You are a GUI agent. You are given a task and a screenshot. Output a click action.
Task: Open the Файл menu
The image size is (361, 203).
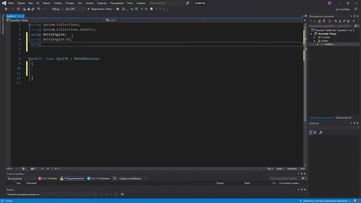(x=11, y=3)
